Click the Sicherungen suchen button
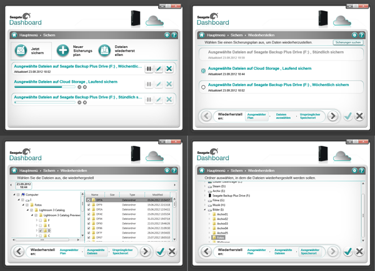Image resolution: width=375 pixels, height=271 pixels. click(348, 42)
